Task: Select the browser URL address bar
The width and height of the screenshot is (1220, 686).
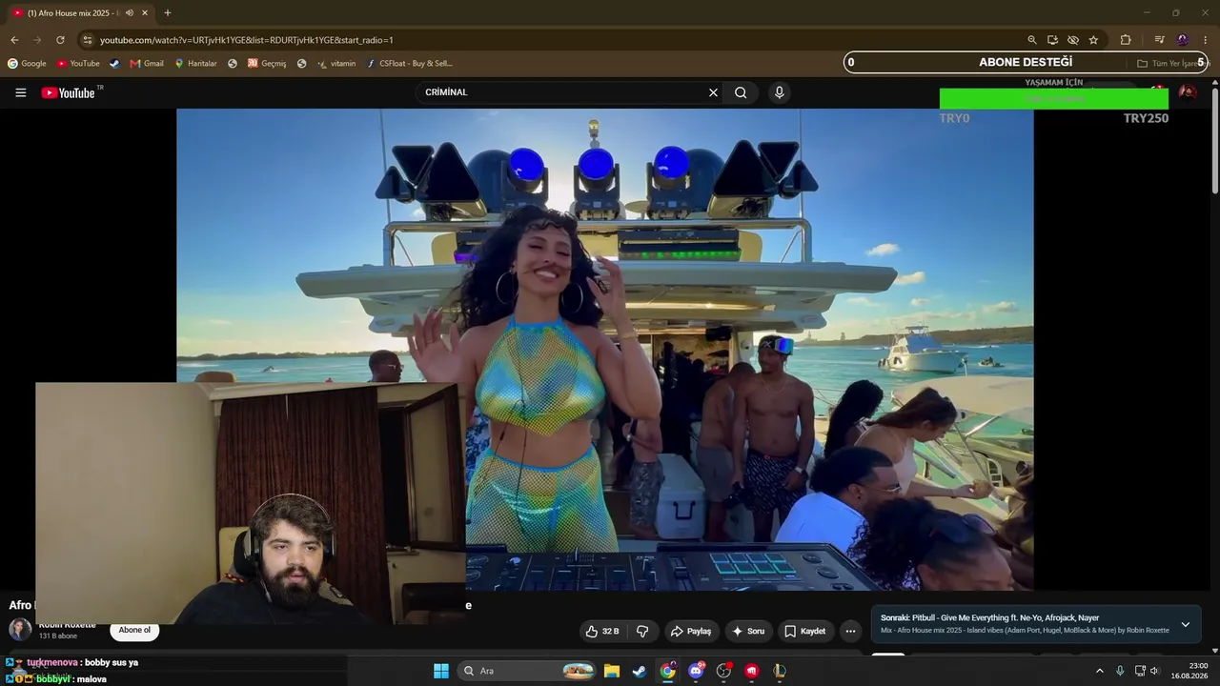Action: [553, 40]
